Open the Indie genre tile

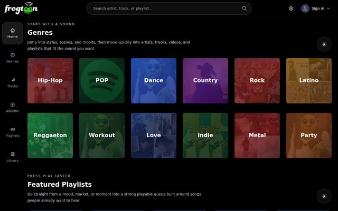(x=205, y=136)
